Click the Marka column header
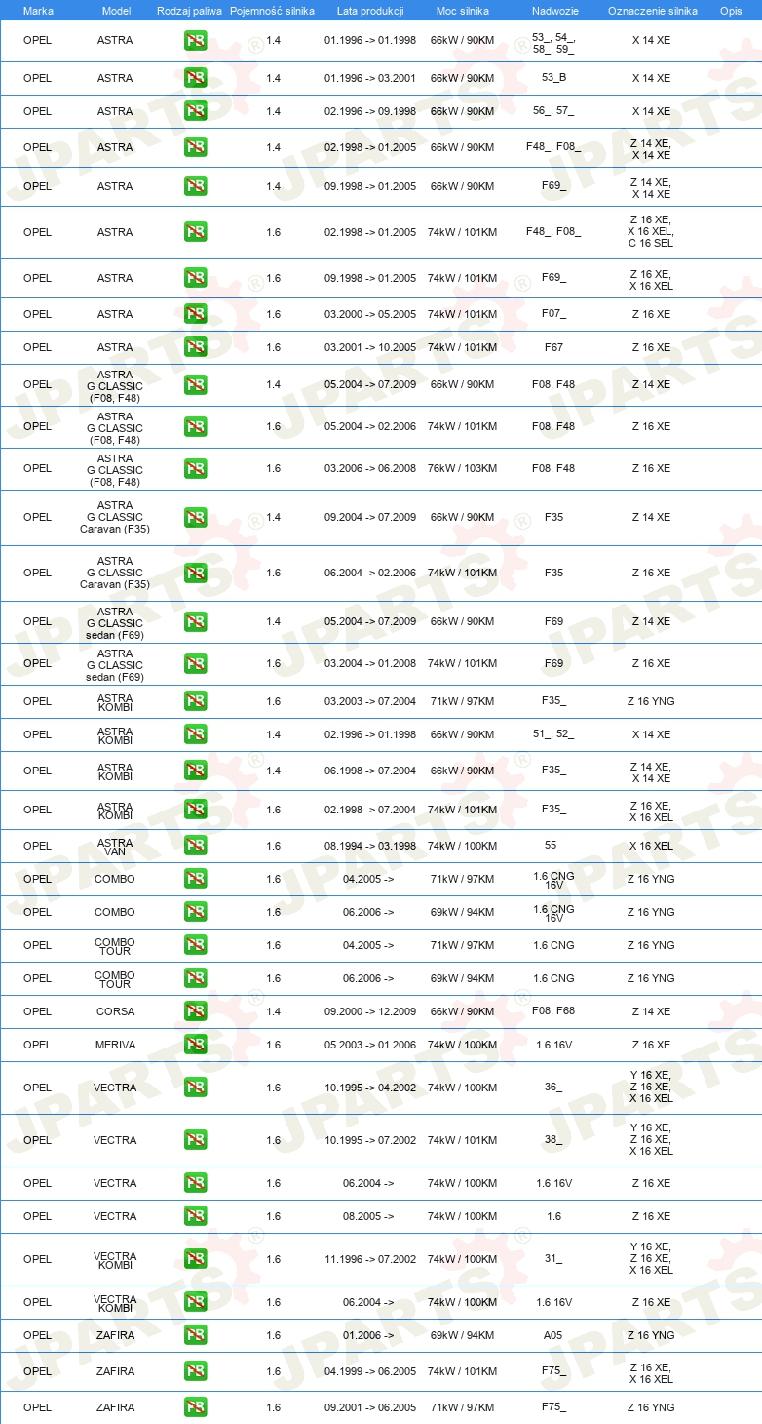The image size is (762, 1424). coord(38,10)
